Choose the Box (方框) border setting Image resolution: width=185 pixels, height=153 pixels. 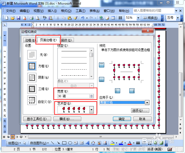[32, 66]
